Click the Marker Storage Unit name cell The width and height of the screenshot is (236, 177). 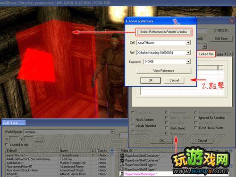[73, 163]
